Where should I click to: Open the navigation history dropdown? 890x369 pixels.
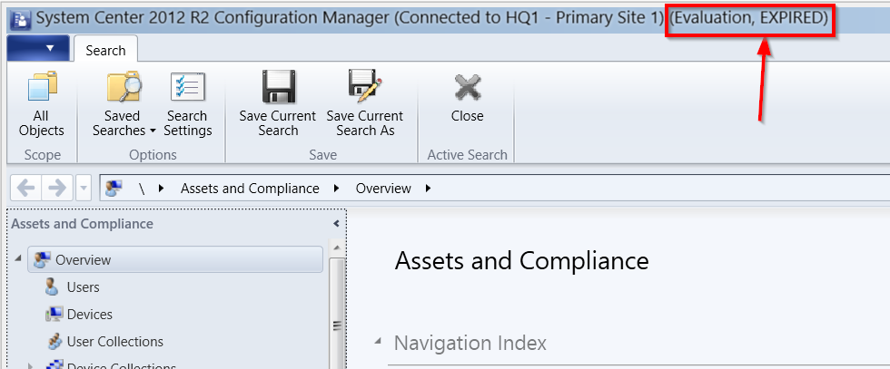click(x=83, y=189)
